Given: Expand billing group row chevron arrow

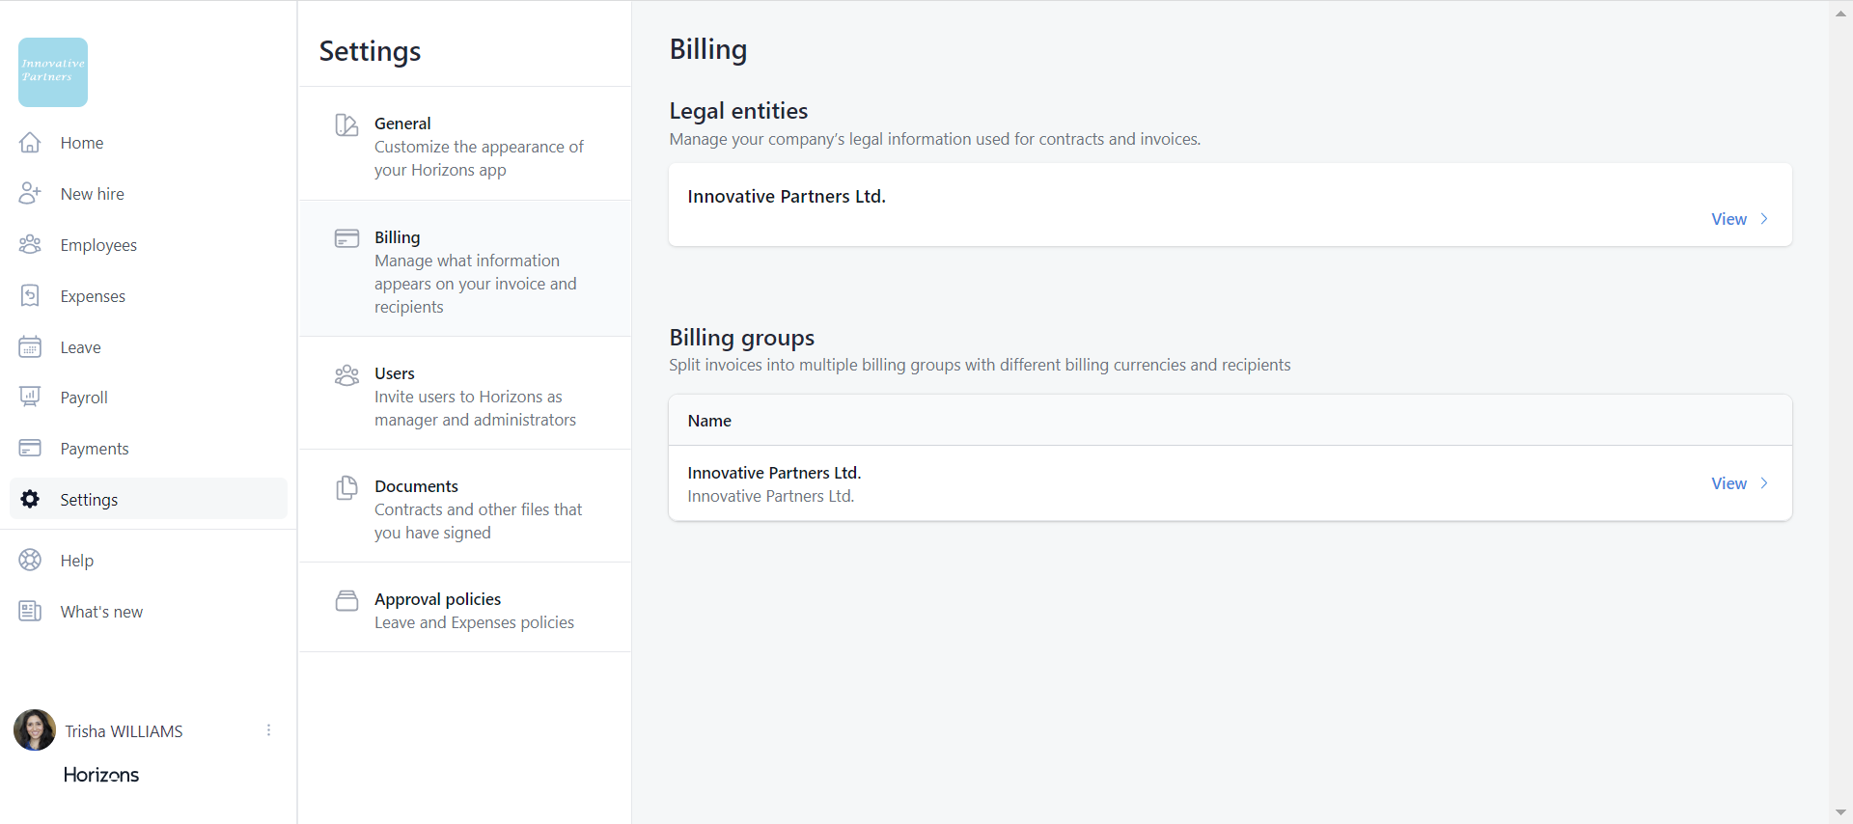Looking at the screenshot, I should [x=1764, y=483].
